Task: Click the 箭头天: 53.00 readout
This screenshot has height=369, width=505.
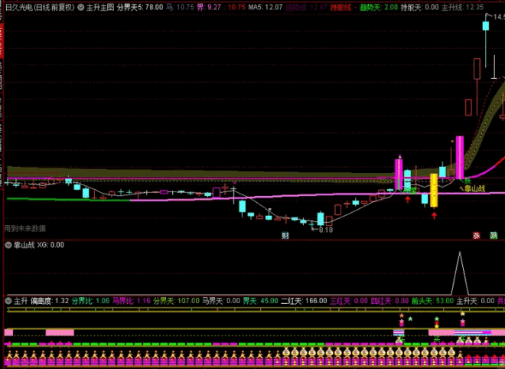Action: tap(432, 301)
